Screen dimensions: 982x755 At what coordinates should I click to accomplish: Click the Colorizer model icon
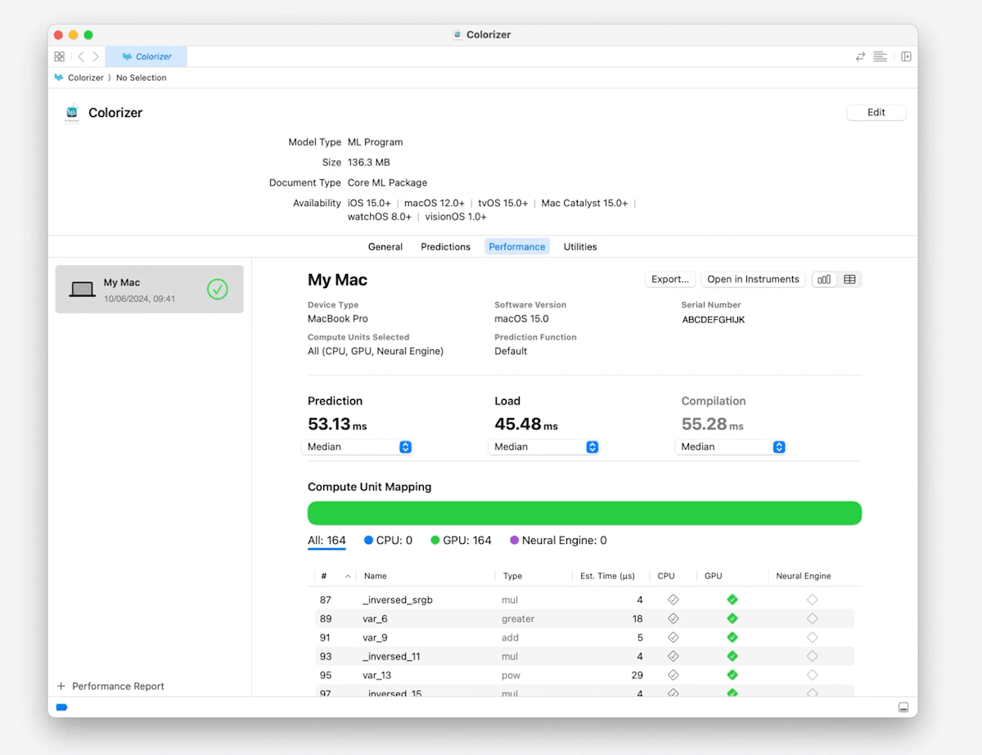(72, 113)
